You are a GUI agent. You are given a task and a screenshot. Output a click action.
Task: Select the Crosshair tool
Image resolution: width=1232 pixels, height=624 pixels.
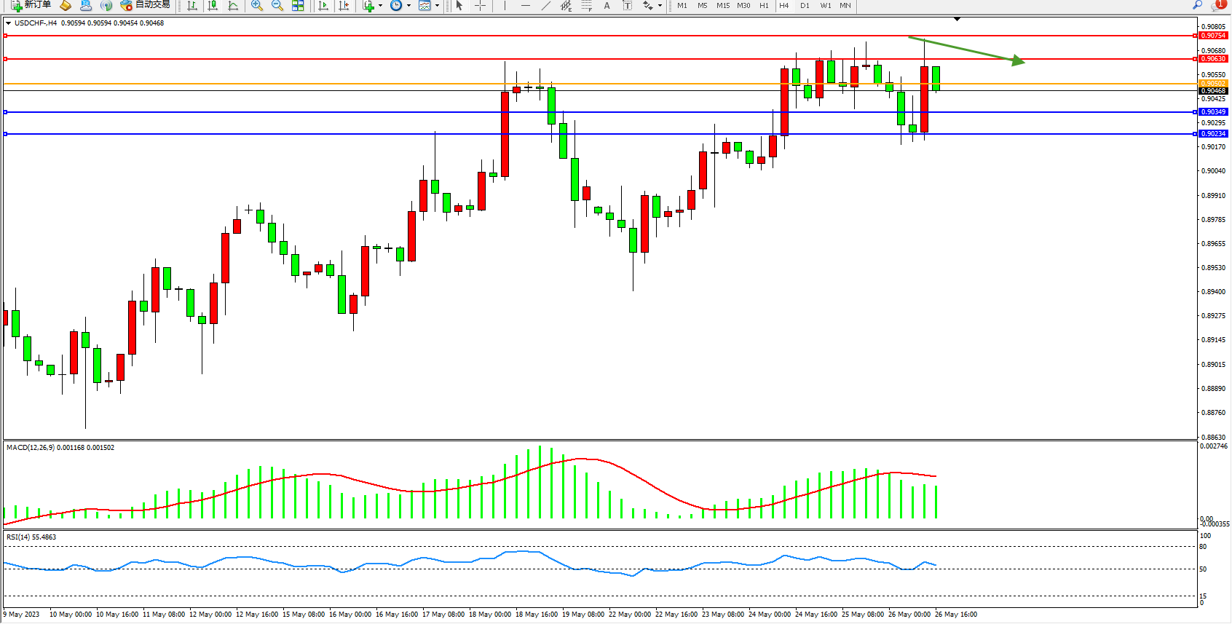click(480, 5)
